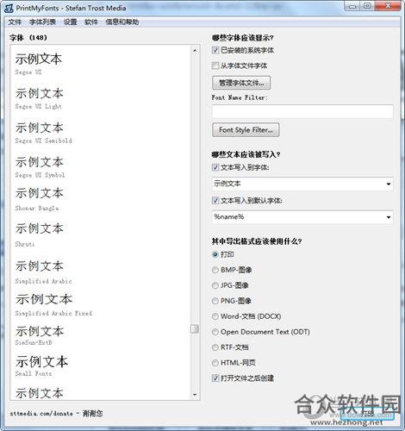Select the Simplified Arabic Fixed font entry

coord(53,305)
